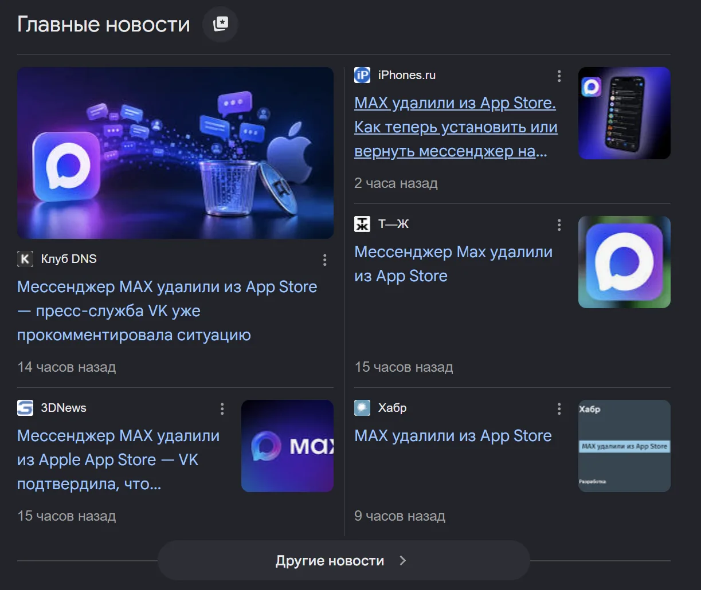This screenshot has width=701, height=590.
Task: Open headline "Мессенджер MAX удалили из App Store — пресс-служба VK"
Action: click(167, 310)
